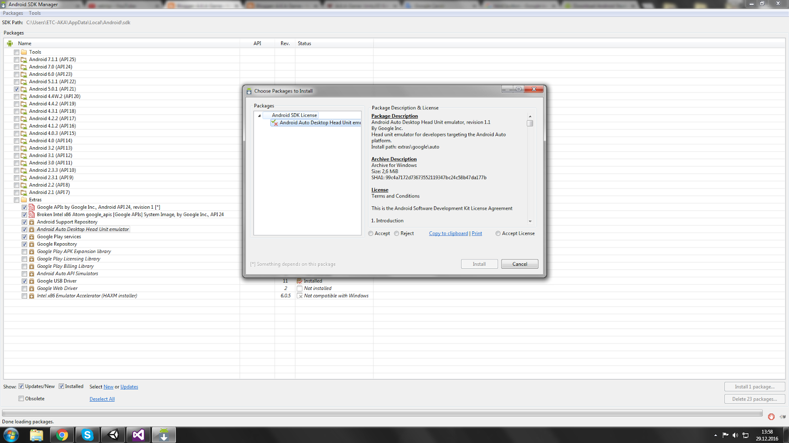
Task: Click the 'Not compatible with Windows' status text
Action: pyautogui.click(x=336, y=296)
